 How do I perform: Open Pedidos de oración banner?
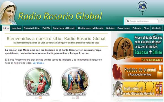click(x=137, y=72)
